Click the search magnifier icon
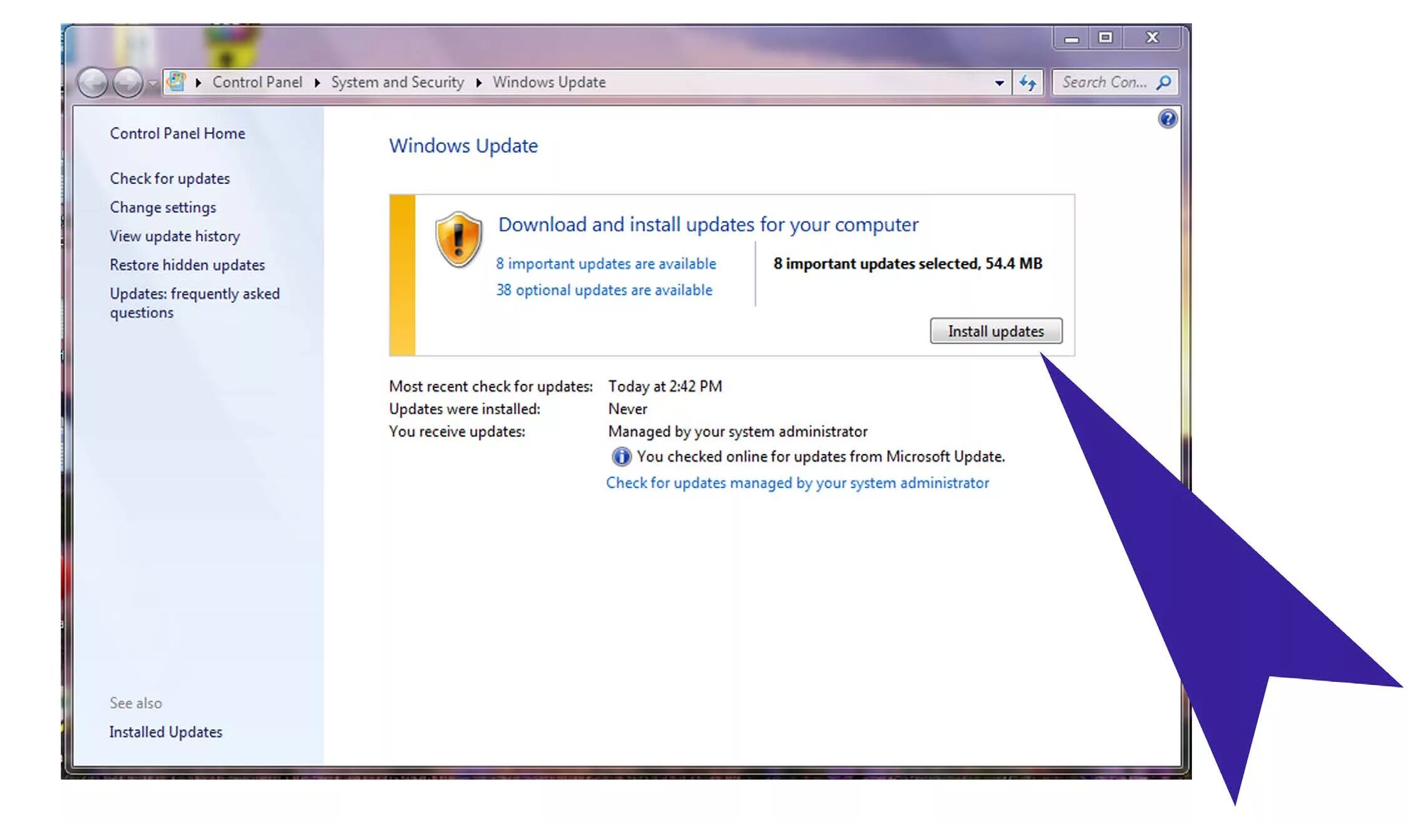Screen dimensions: 1408x822 point(1164,83)
